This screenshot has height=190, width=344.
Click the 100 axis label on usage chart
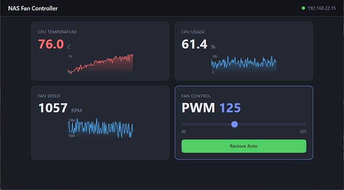(x=214, y=57)
